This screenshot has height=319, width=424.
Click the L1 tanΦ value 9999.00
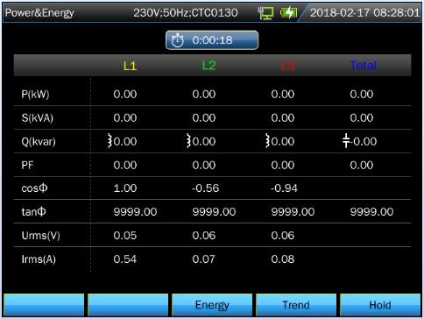pos(135,211)
